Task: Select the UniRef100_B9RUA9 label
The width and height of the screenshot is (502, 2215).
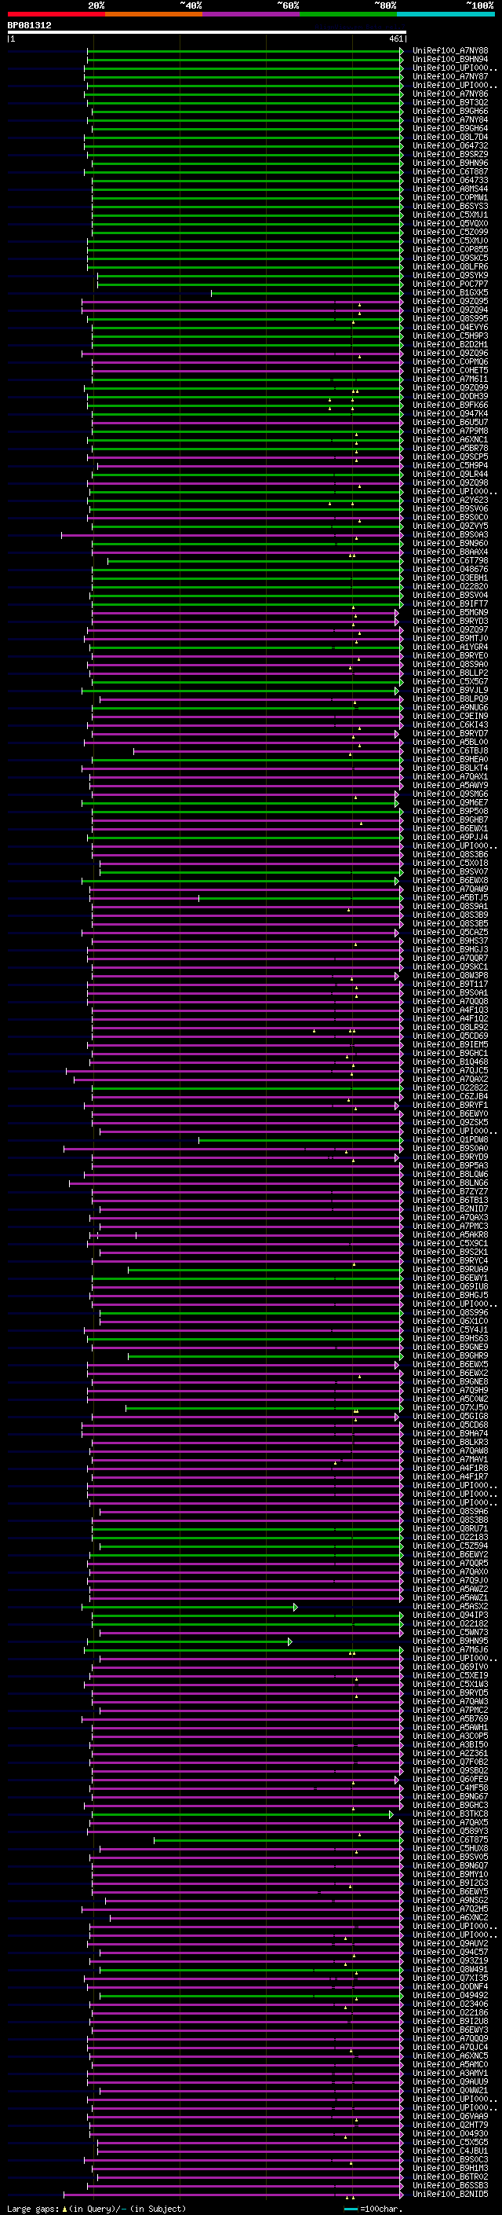Action: tap(449, 1269)
